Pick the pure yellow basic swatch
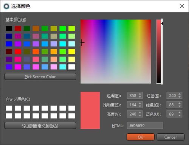 coord(71,51)
